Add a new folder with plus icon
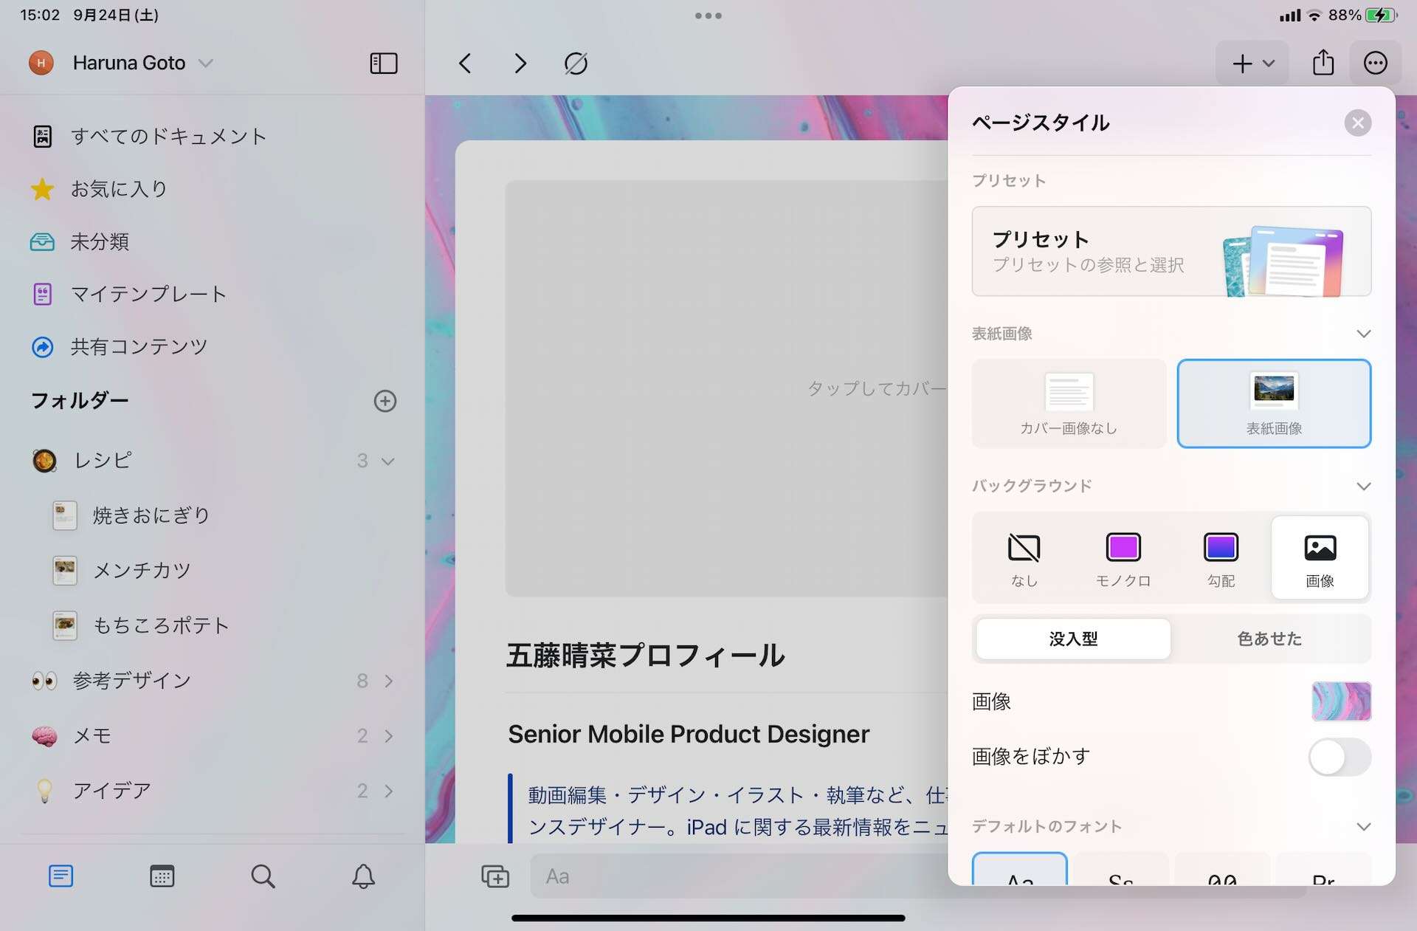 click(x=385, y=401)
